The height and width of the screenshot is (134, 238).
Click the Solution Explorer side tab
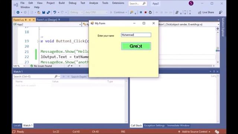223,27
